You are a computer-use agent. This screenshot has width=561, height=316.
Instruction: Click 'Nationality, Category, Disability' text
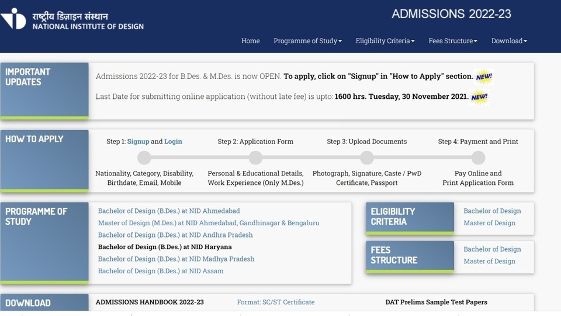point(144,173)
